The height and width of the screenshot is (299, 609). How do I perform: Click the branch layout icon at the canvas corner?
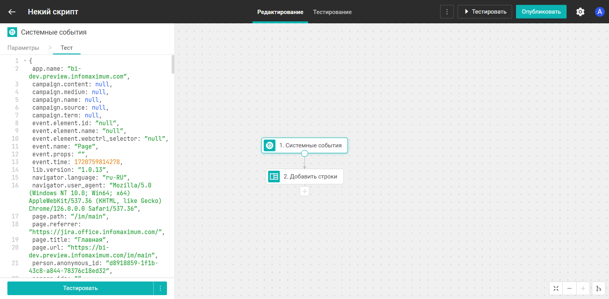[598, 289]
